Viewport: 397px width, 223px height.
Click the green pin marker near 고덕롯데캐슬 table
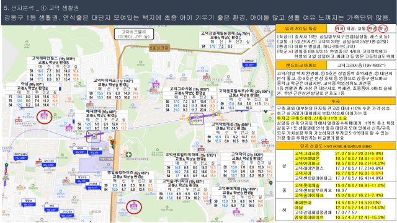pos(270,183)
